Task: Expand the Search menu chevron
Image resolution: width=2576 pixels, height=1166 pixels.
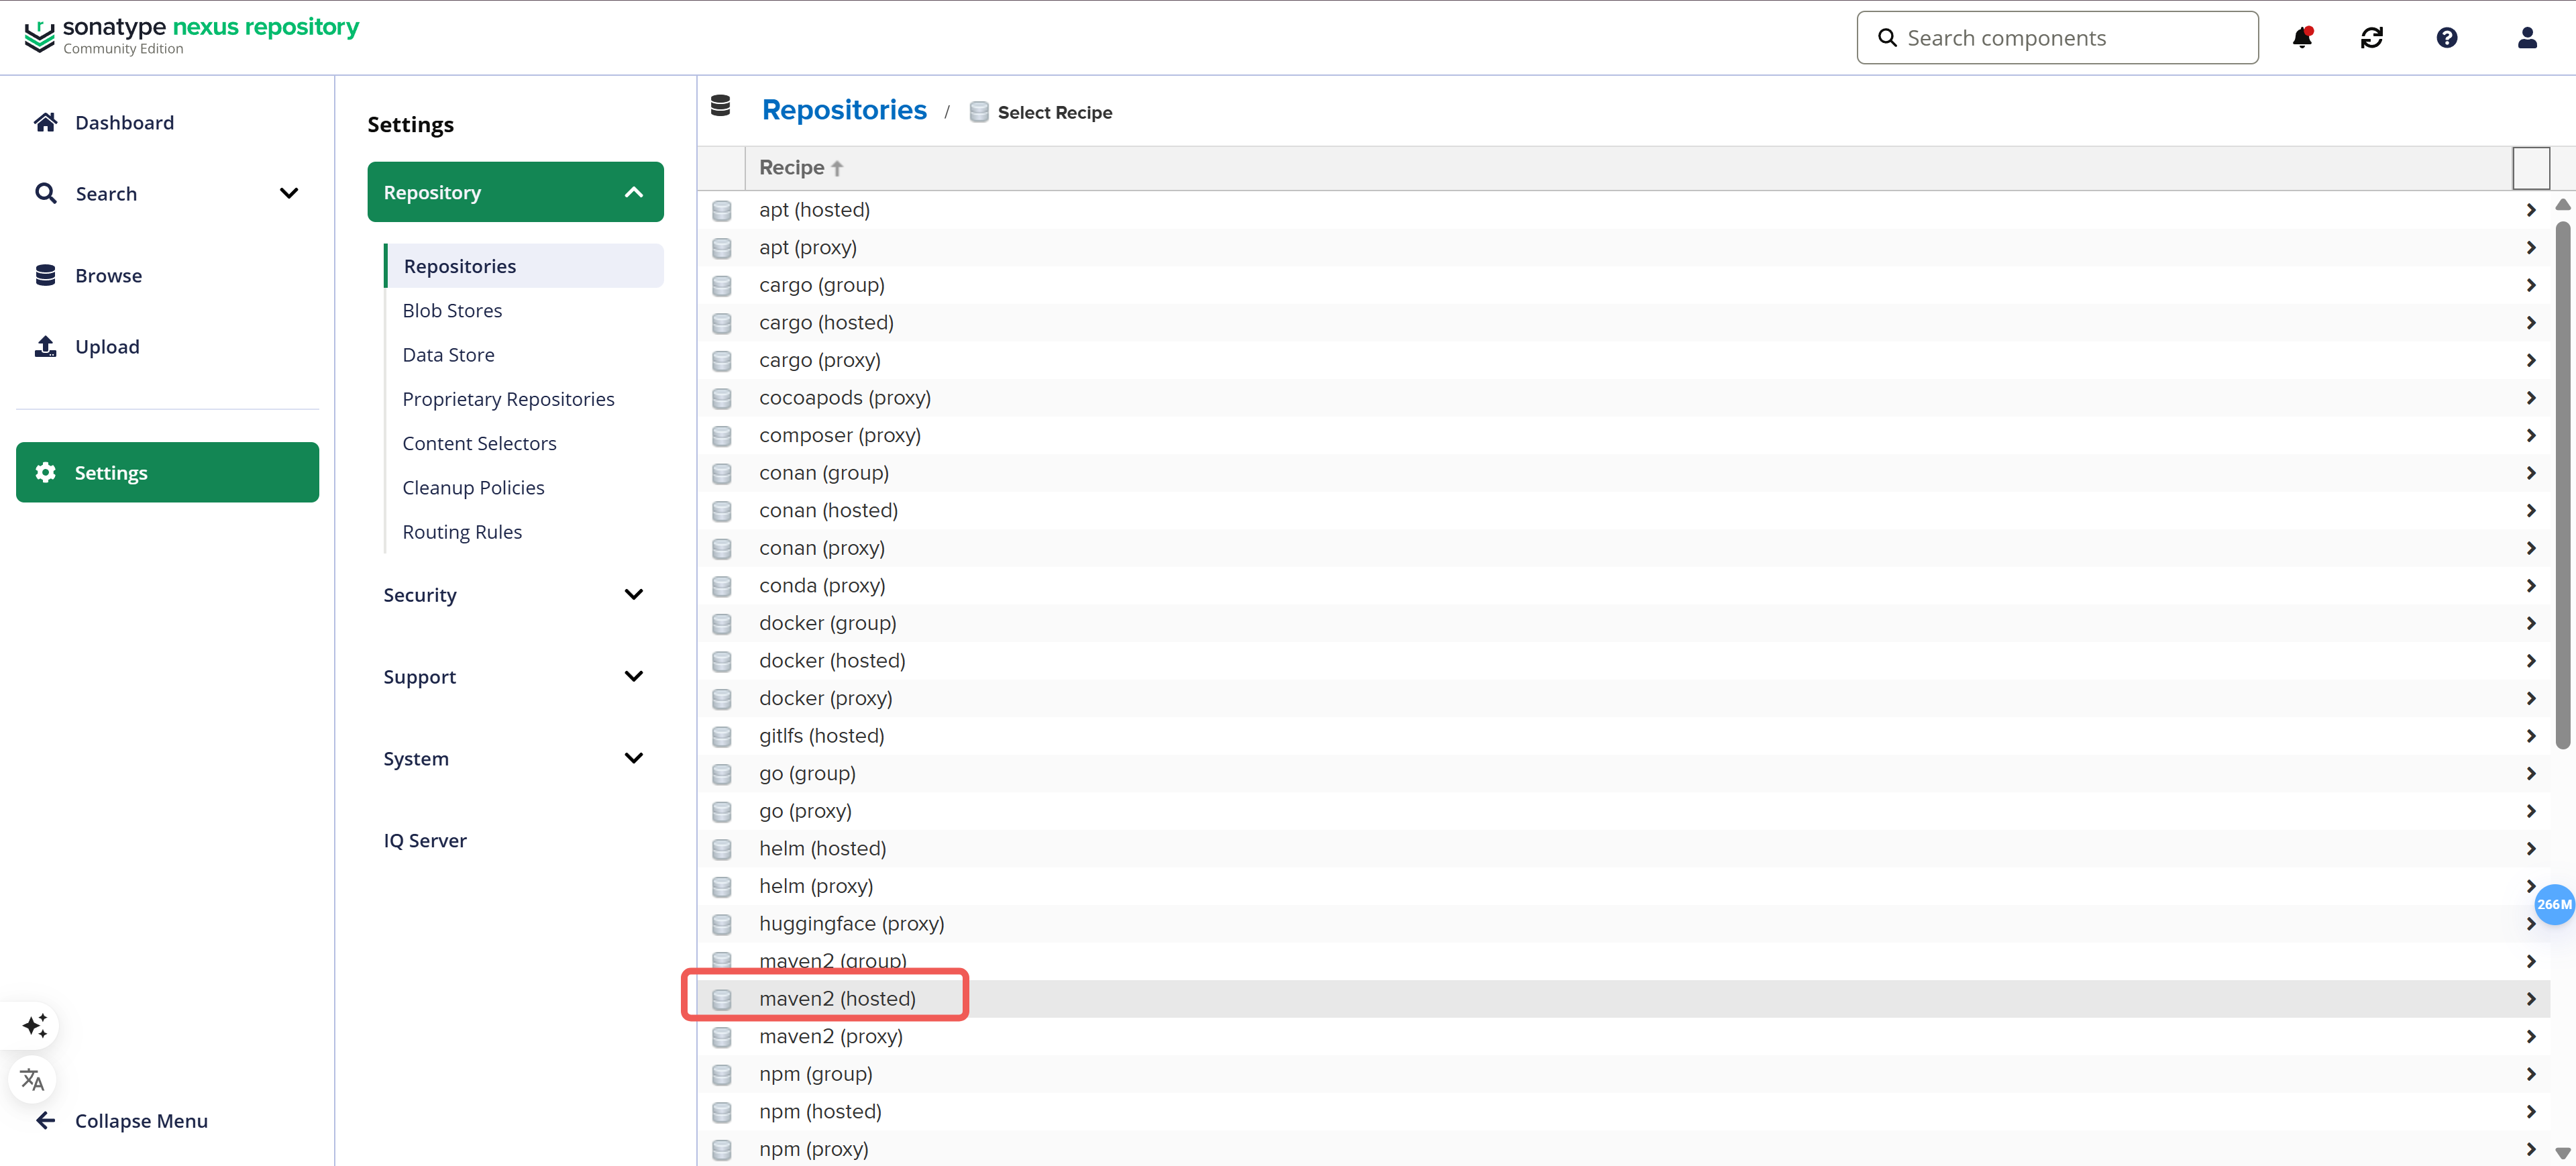Action: click(289, 193)
